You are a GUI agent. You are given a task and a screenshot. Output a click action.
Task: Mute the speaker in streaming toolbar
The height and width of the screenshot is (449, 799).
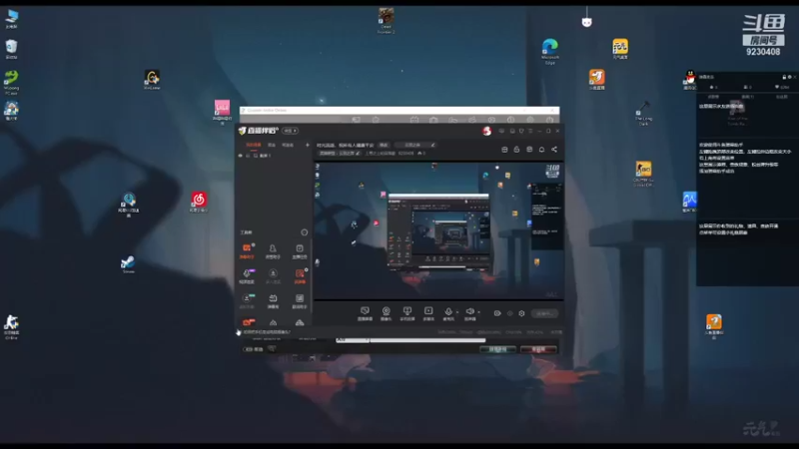(469, 311)
